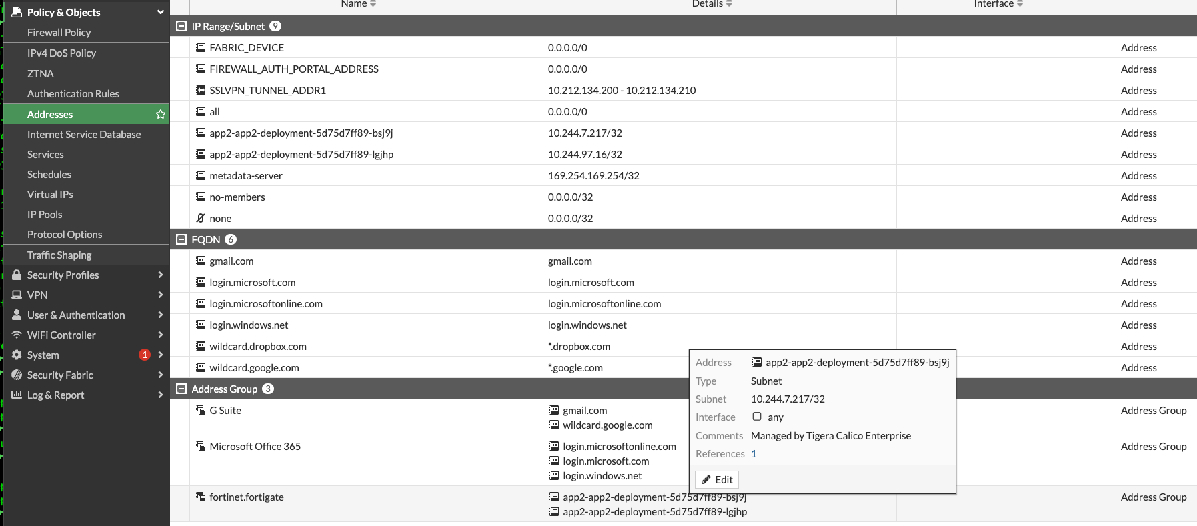The image size is (1197, 526).
Task: Click the *.google.com details cell
Action: point(720,367)
